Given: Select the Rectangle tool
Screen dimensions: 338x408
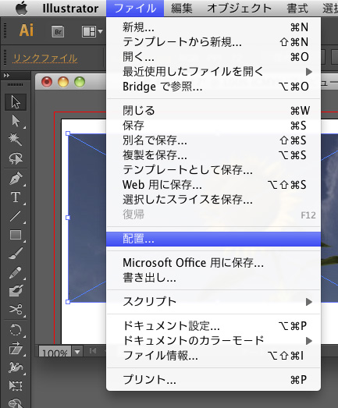Looking at the screenshot, I should point(16,235).
